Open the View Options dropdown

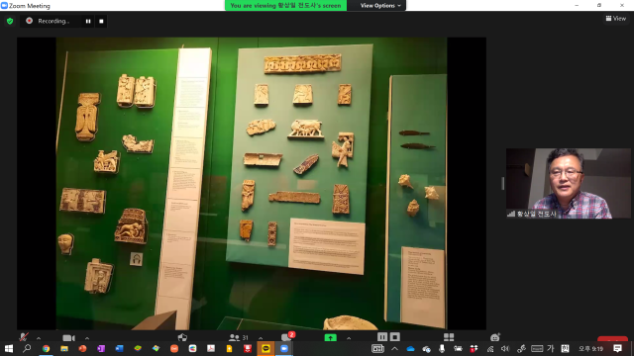pyautogui.click(x=380, y=6)
